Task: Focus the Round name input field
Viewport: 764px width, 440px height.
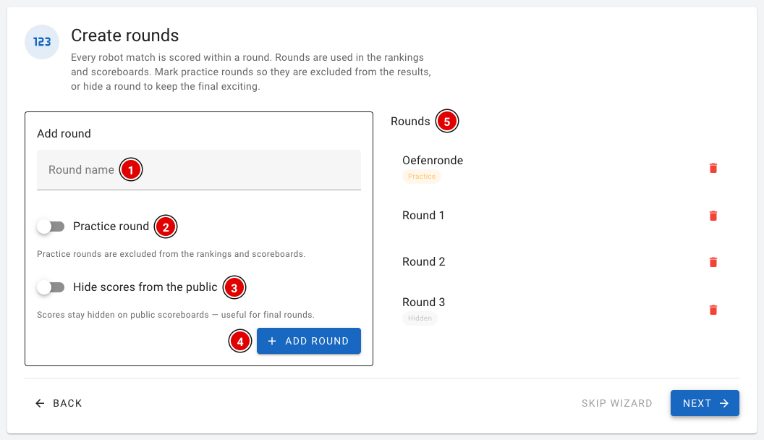Action: click(x=199, y=169)
